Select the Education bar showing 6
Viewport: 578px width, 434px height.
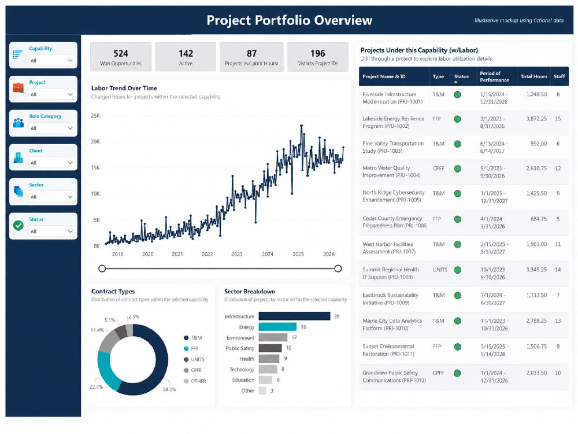(265, 380)
